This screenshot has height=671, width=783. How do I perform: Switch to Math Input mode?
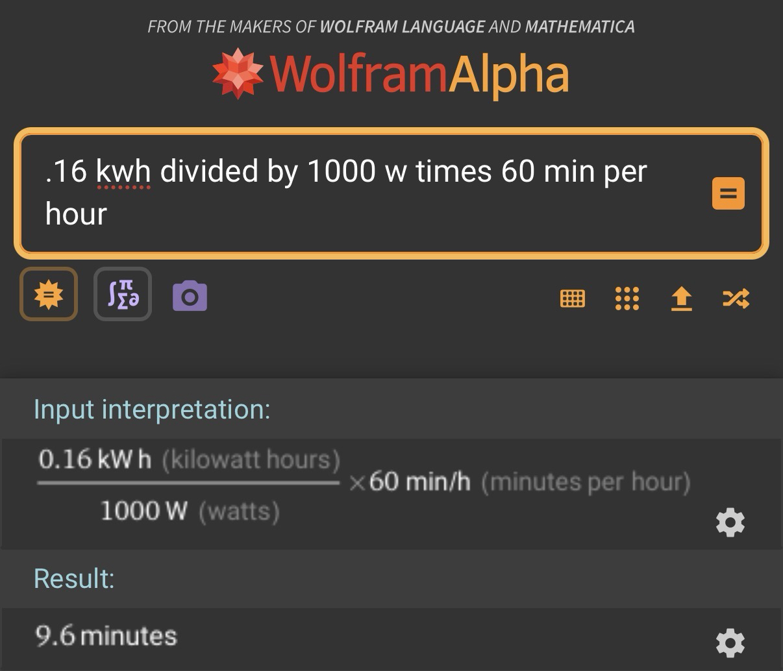pos(123,295)
